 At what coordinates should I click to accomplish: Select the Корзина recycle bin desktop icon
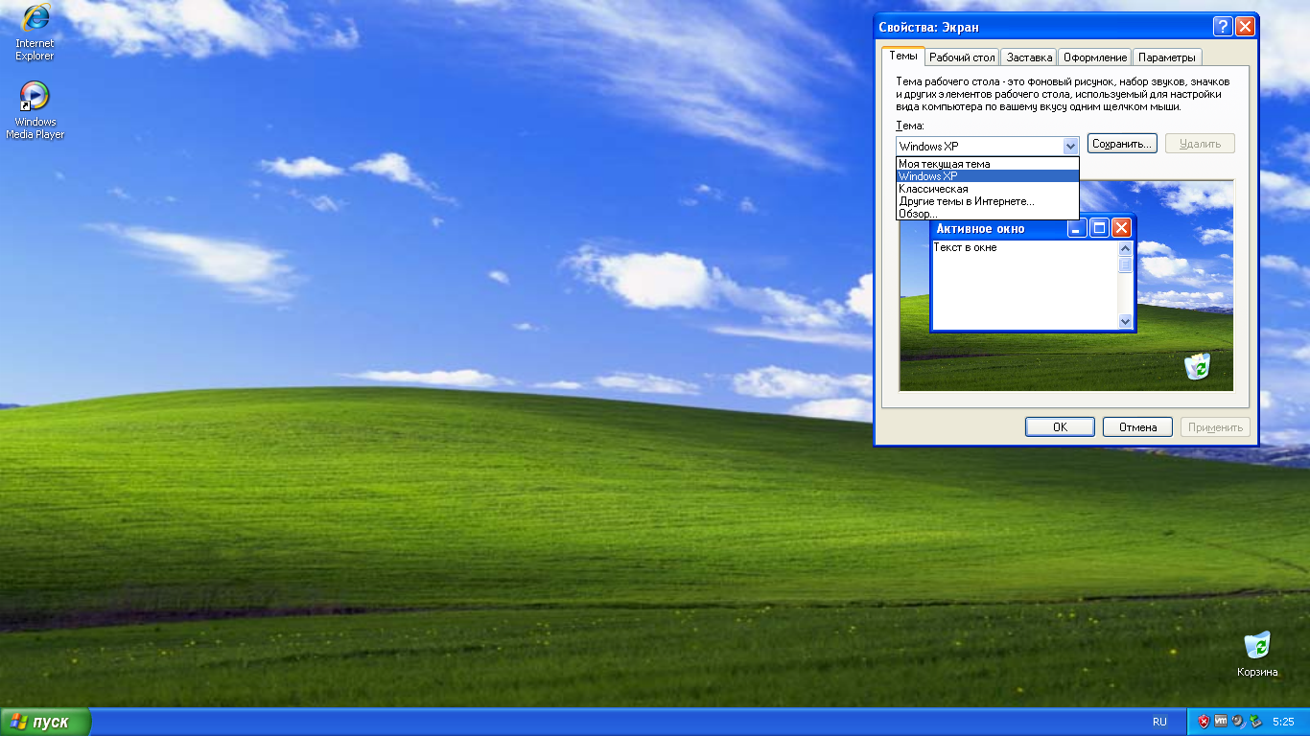coord(1256,655)
